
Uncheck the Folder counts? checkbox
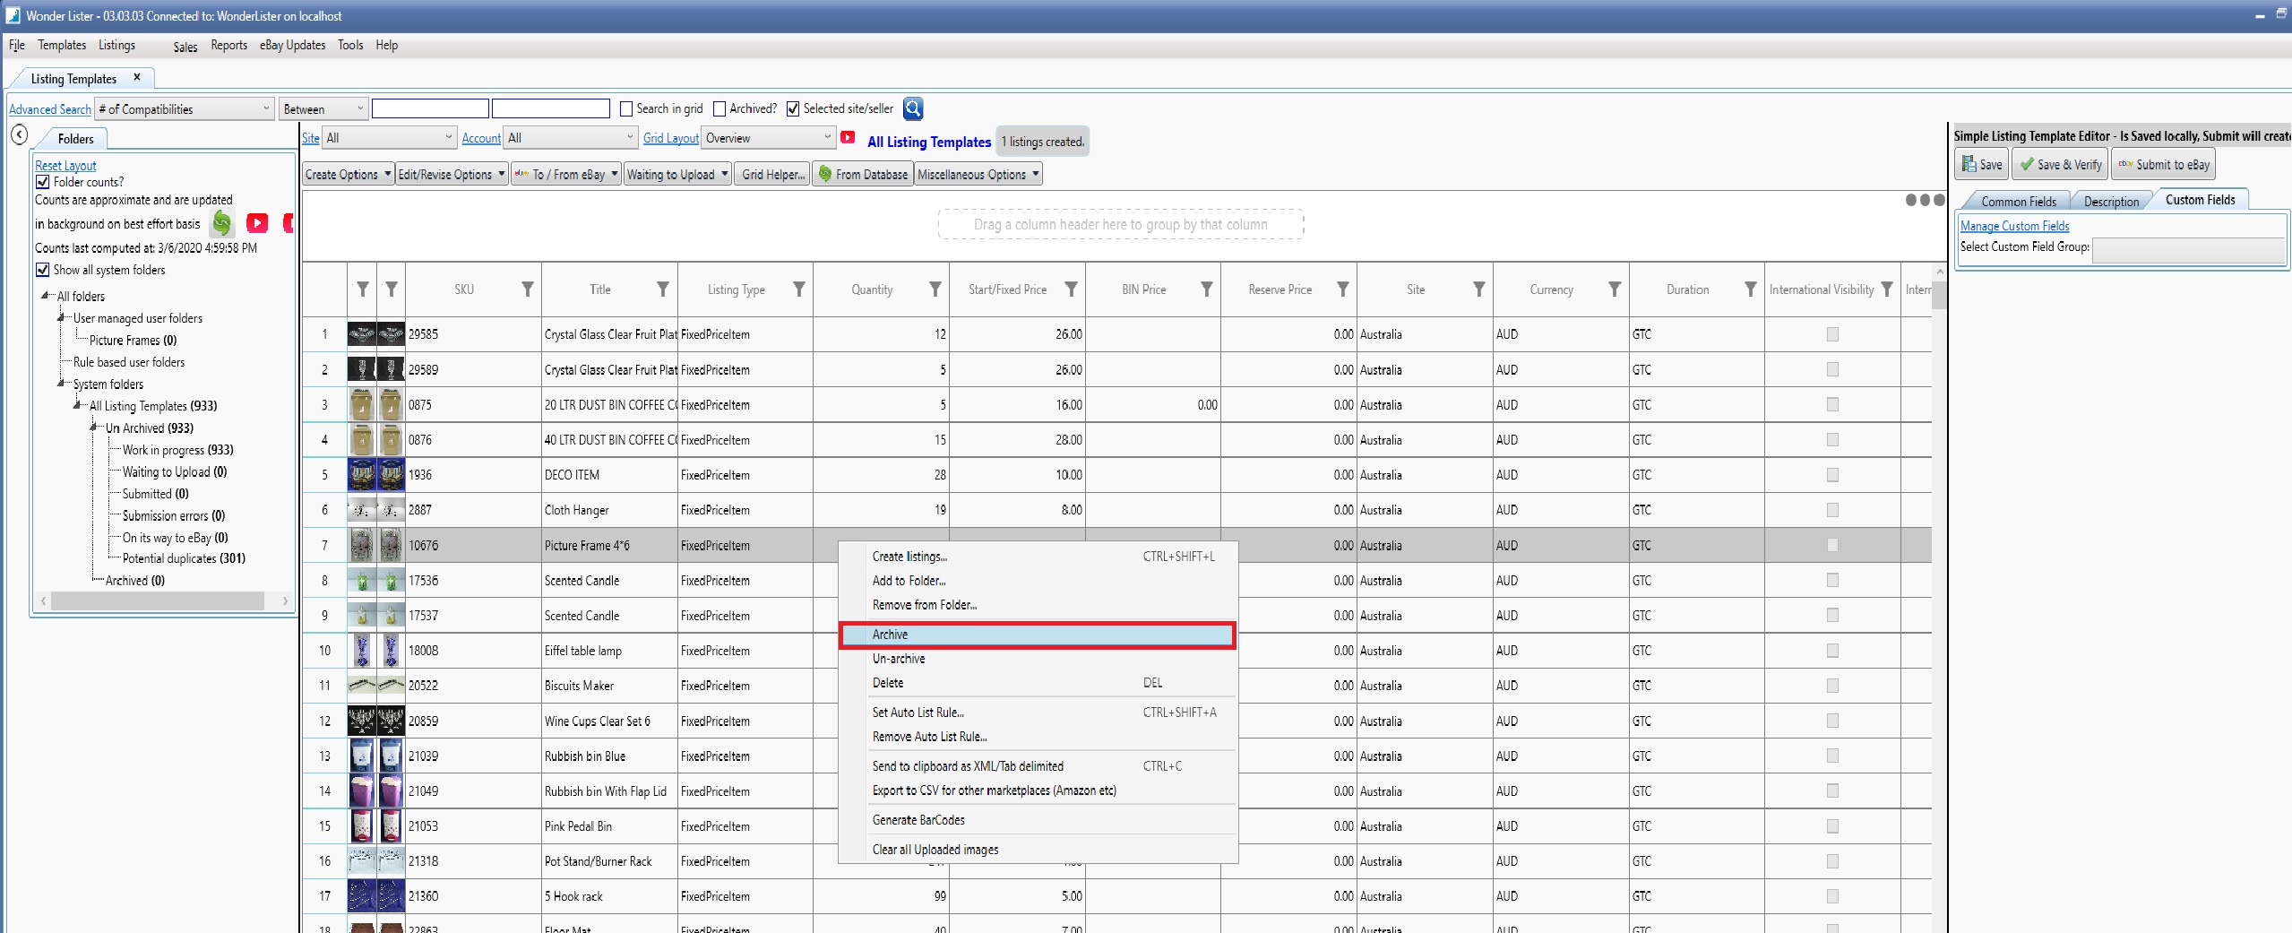[x=42, y=181]
